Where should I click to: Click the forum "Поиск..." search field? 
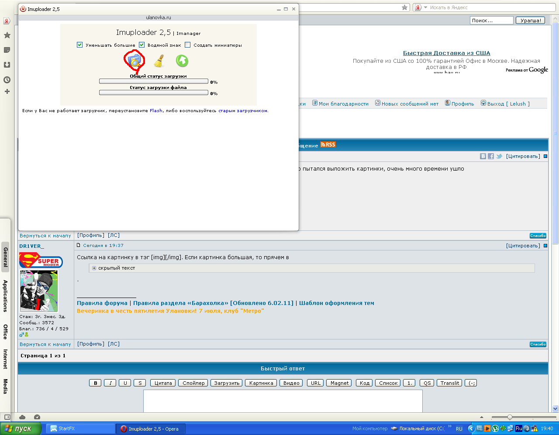point(491,21)
